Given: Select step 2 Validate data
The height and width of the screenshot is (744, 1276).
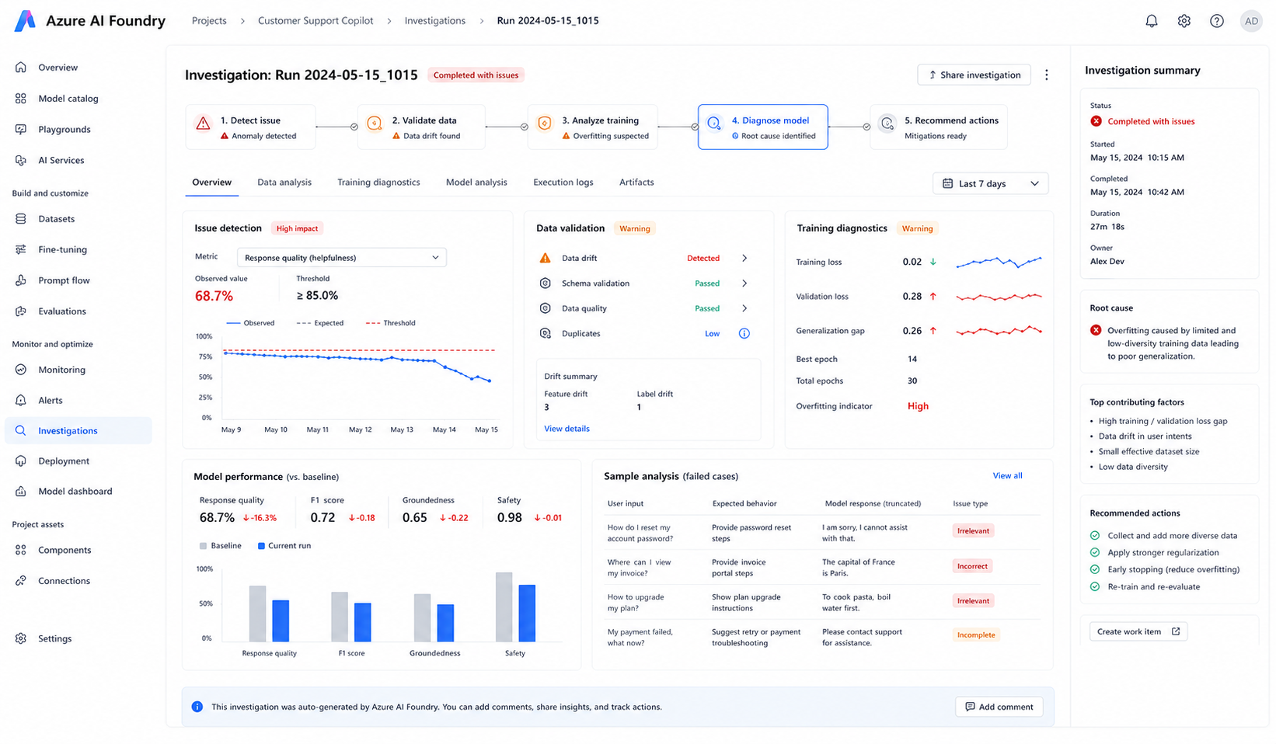Looking at the screenshot, I should click(422, 127).
